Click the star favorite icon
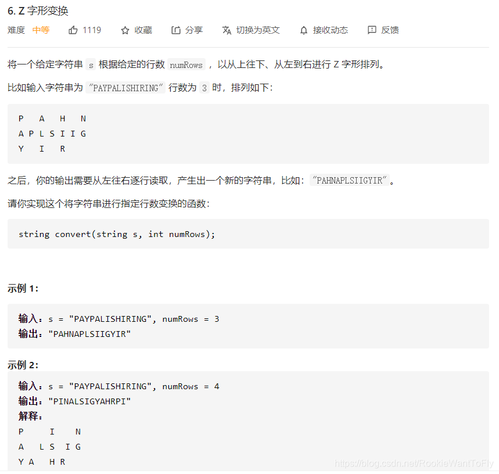This screenshot has height=474, width=499. click(x=125, y=30)
